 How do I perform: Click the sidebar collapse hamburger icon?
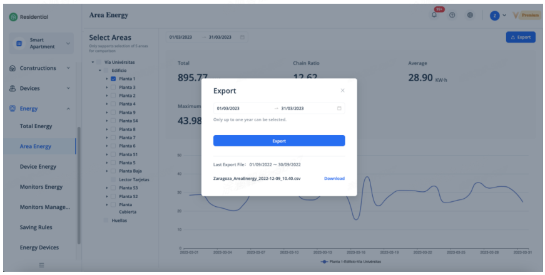coord(41,266)
